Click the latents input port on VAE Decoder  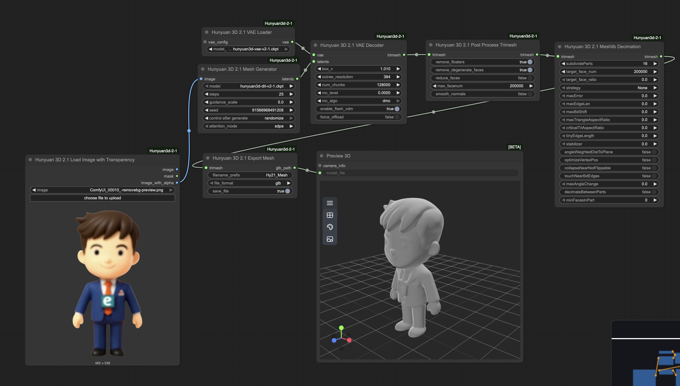314,62
